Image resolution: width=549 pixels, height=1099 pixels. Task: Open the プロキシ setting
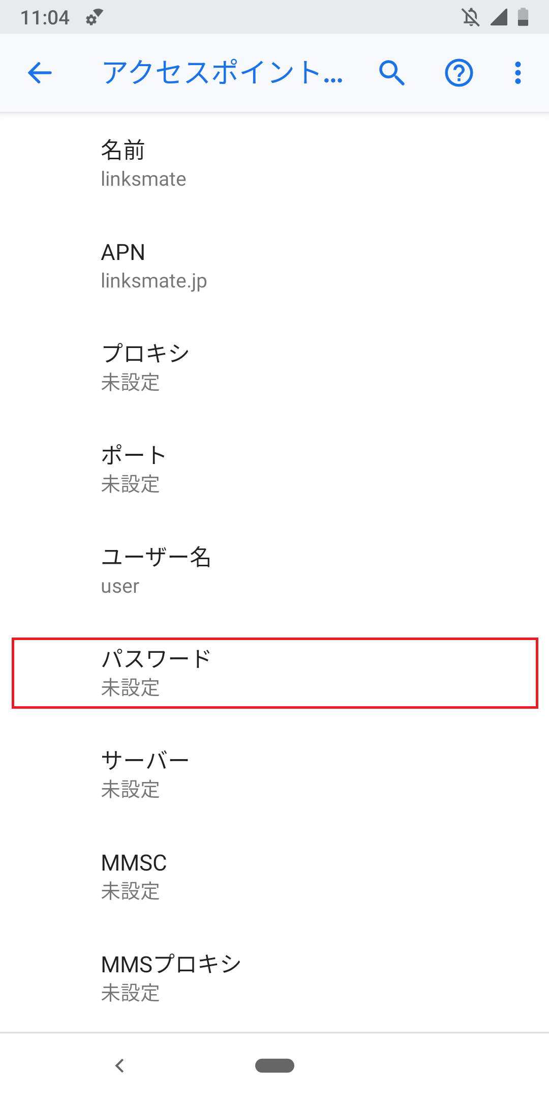coord(274,366)
